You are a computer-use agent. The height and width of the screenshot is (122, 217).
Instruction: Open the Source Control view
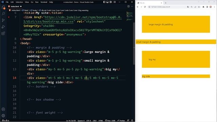pos(3,20)
